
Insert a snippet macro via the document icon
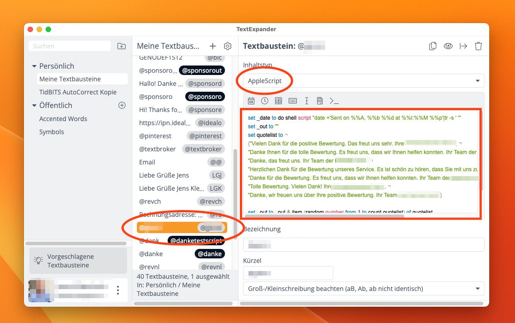point(320,101)
